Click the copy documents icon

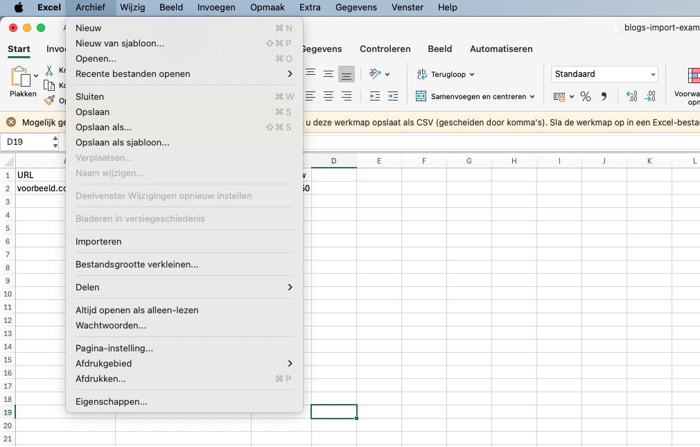[49, 85]
